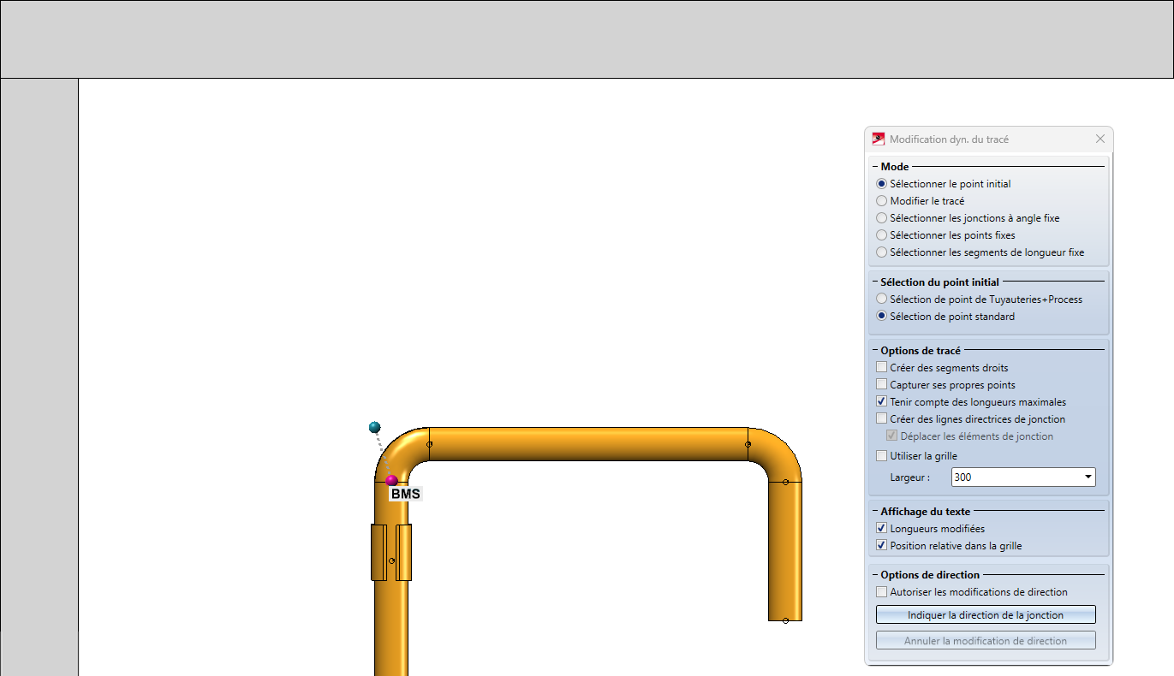This screenshot has height=676, width=1174.
Task: Collapse the "Affichage du texte" section
Action: coord(875,512)
